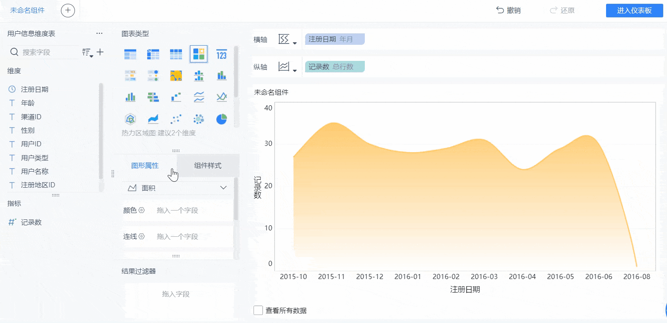The height and width of the screenshot is (323, 667).
Task: Open the field list sort and filter dropdown
Action: 88,52
